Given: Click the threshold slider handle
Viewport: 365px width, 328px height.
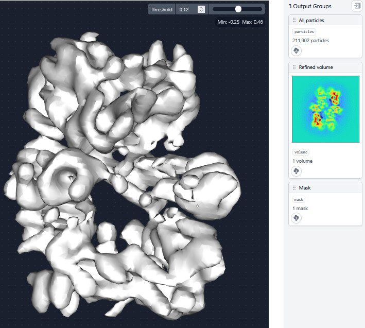Looking at the screenshot, I should coord(238,9).
